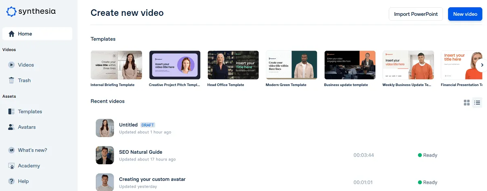Click the DRAFT badge on Untitled
This screenshot has height=191, width=487.
pyautogui.click(x=148, y=125)
